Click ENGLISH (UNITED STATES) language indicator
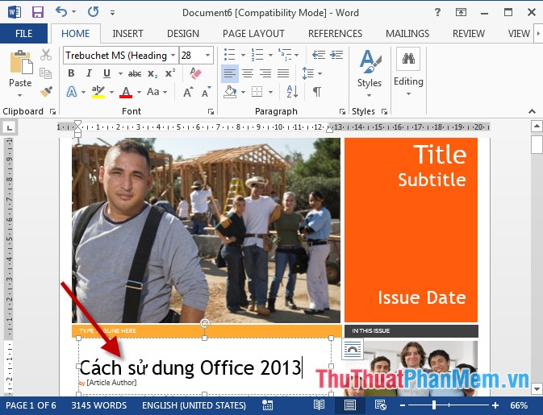 point(194,405)
